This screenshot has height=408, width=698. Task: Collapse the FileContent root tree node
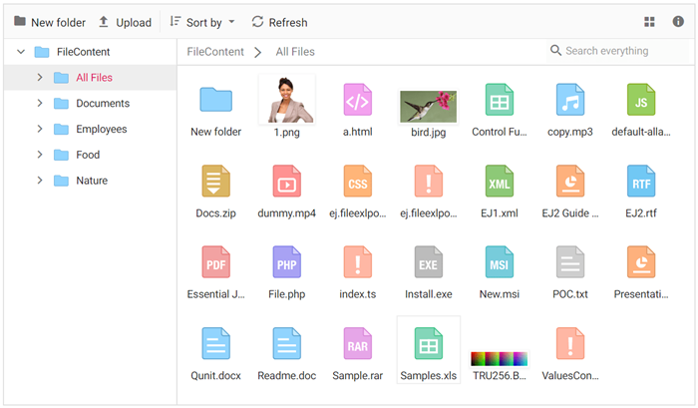(21, 52)
